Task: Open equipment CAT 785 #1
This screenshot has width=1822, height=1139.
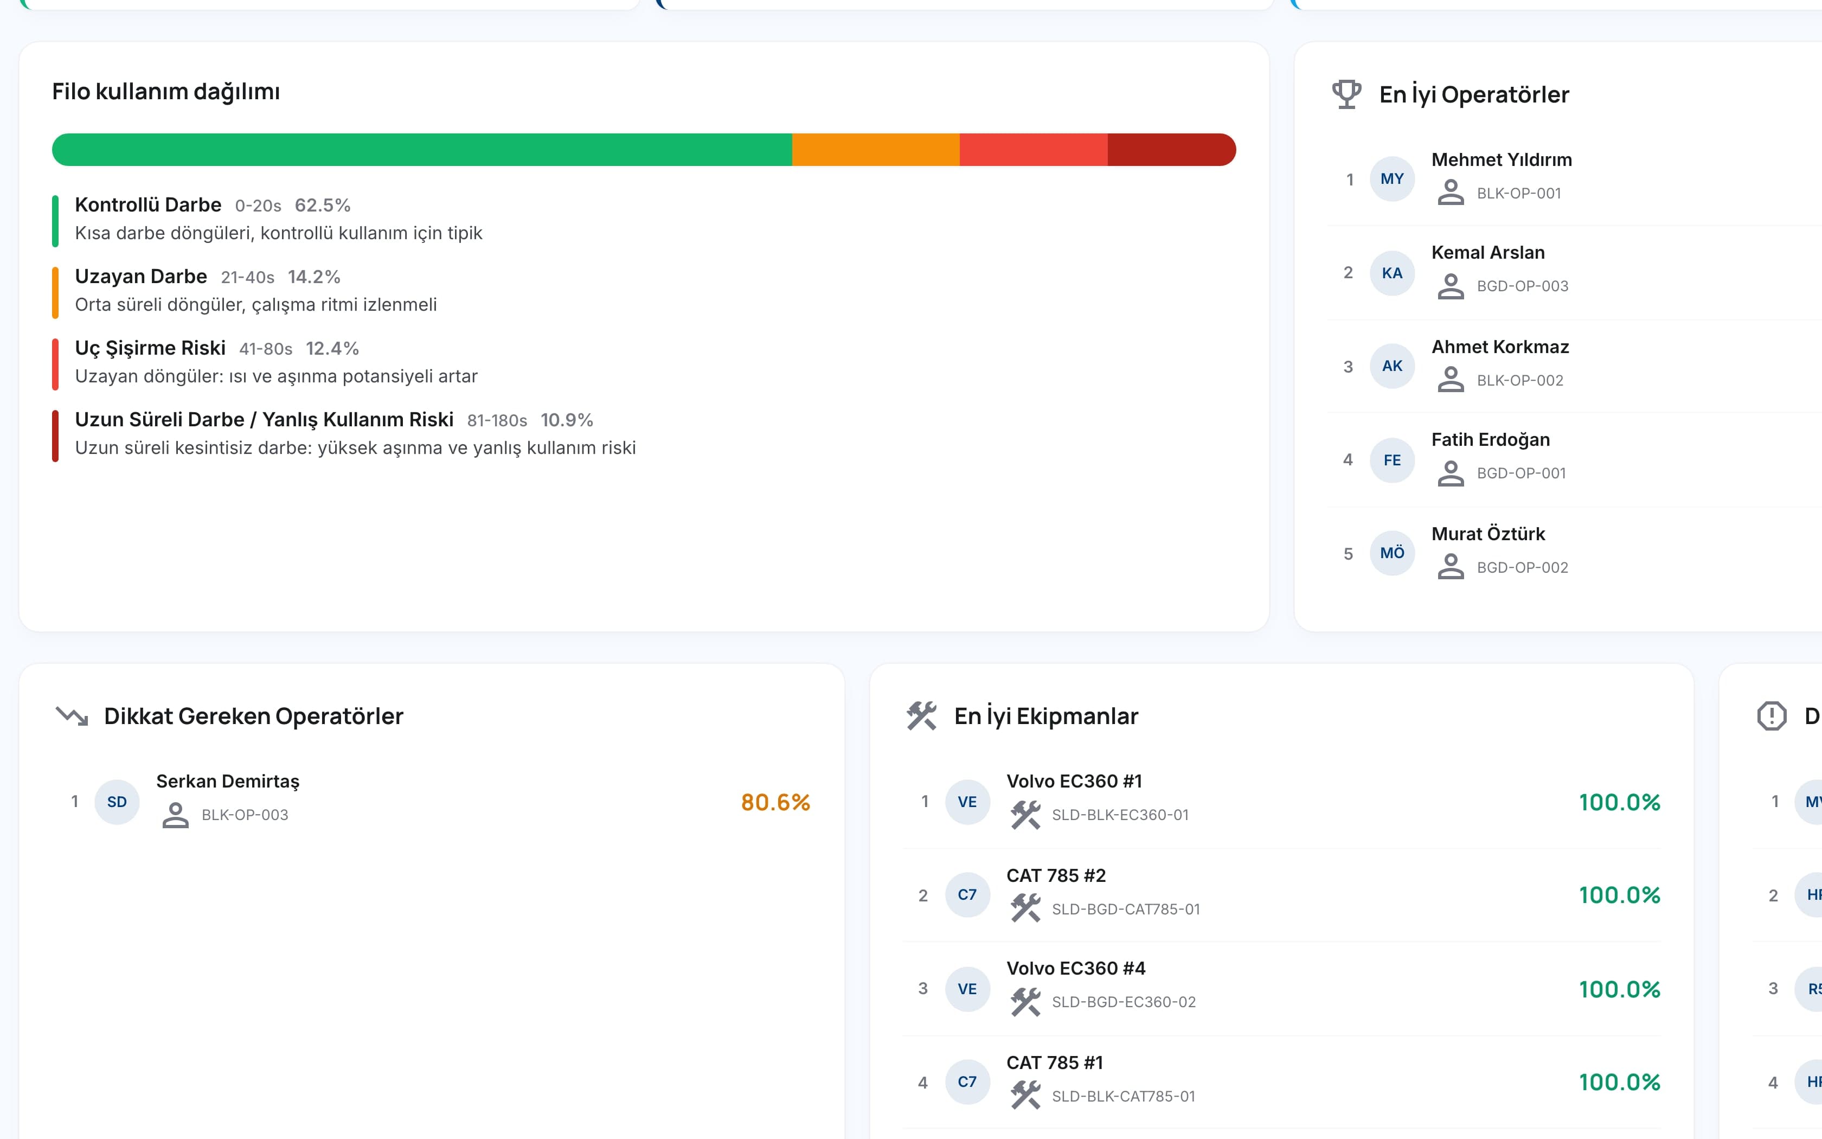Action: pos(1054,1062)
